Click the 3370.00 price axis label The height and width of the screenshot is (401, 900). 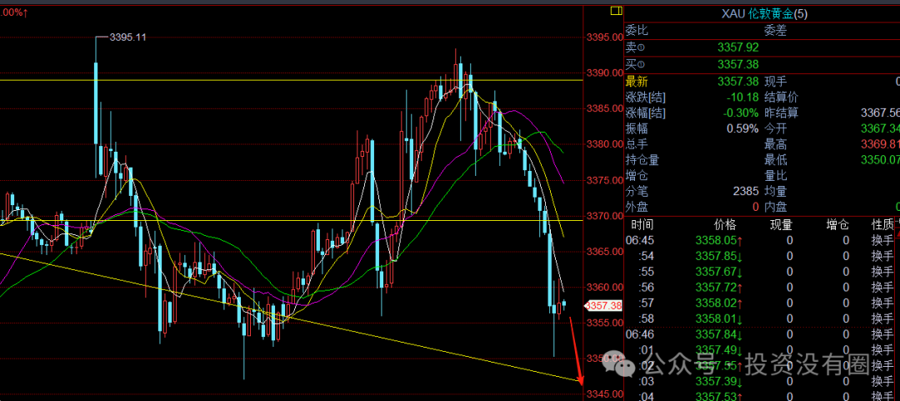click(x=604, y=216)
